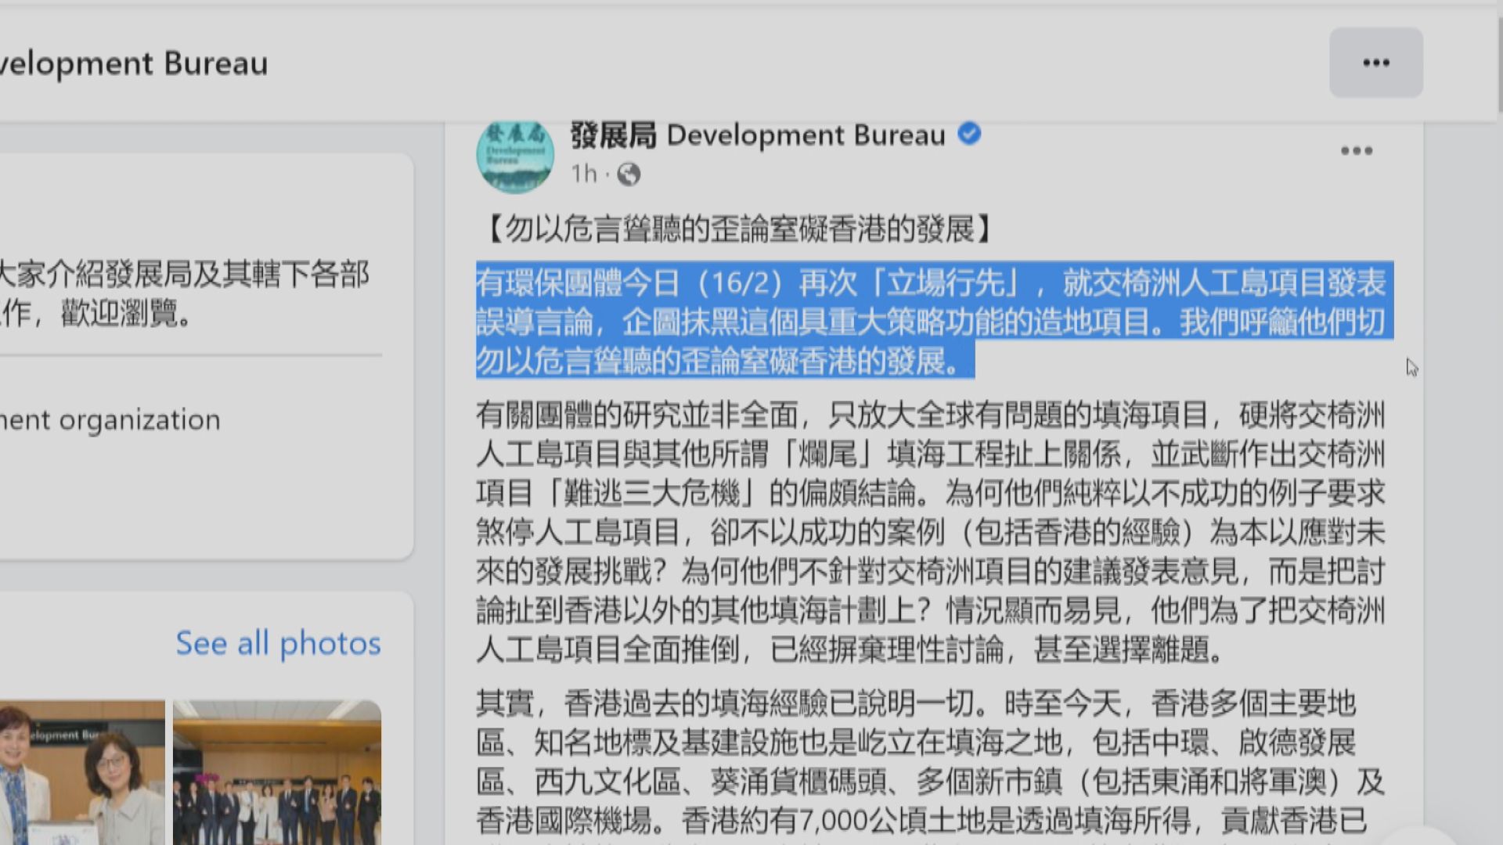Click the 'See all photos' link
Image resolution: width=1503 pixels, height=845 pixels.
278,643
